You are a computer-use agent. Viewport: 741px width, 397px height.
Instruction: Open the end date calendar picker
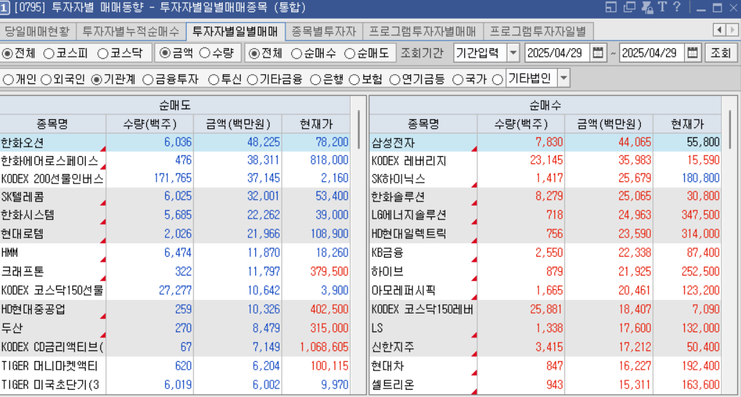coord(692,53)
